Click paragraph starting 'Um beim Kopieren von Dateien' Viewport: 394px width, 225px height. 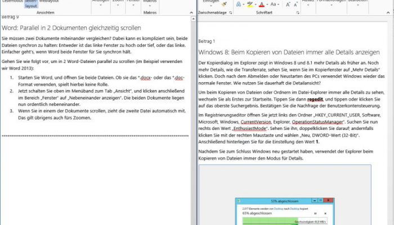click(x=292, y=99)
